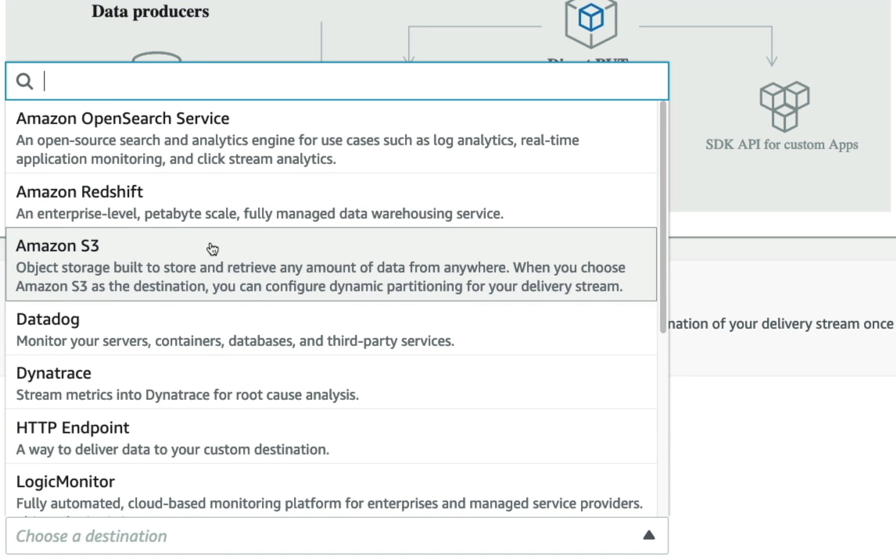Click the Amazon S3 description text
The height and width of the screenshot is (560, 896).
click(321, 276)
